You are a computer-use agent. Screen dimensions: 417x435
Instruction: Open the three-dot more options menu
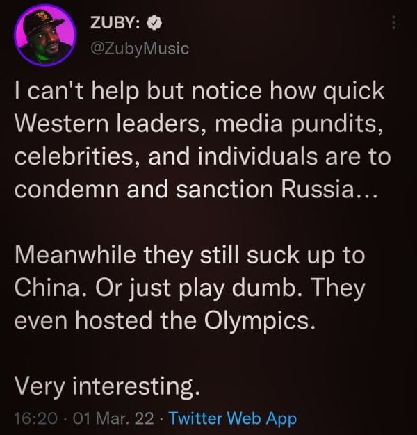[x=393, y=22]
